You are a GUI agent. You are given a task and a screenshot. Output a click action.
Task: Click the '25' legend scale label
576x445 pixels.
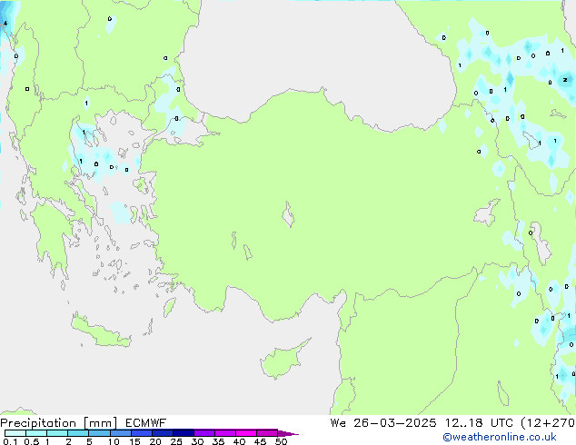click(x=176, y=441)
